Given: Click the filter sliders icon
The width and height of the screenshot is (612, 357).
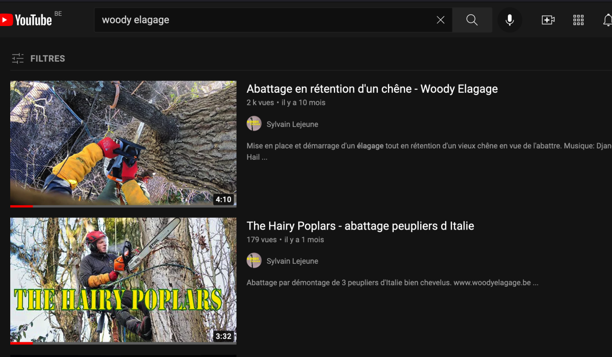Looking at the screenshot, I should (18, 59).
